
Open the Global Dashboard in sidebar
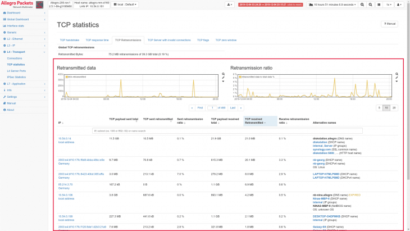[17, 19]
